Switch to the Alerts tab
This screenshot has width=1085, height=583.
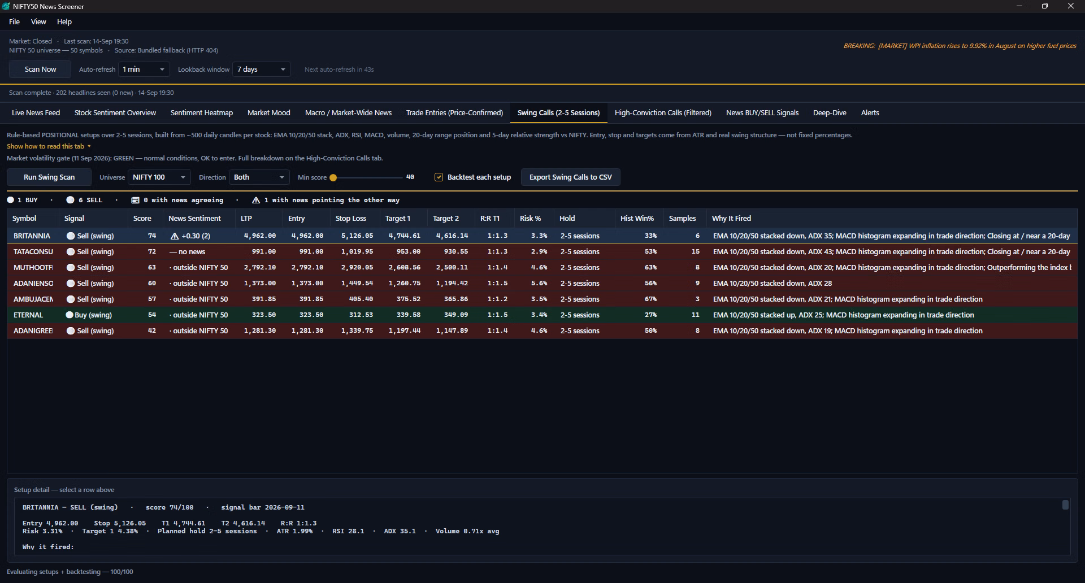click(870, 113)
